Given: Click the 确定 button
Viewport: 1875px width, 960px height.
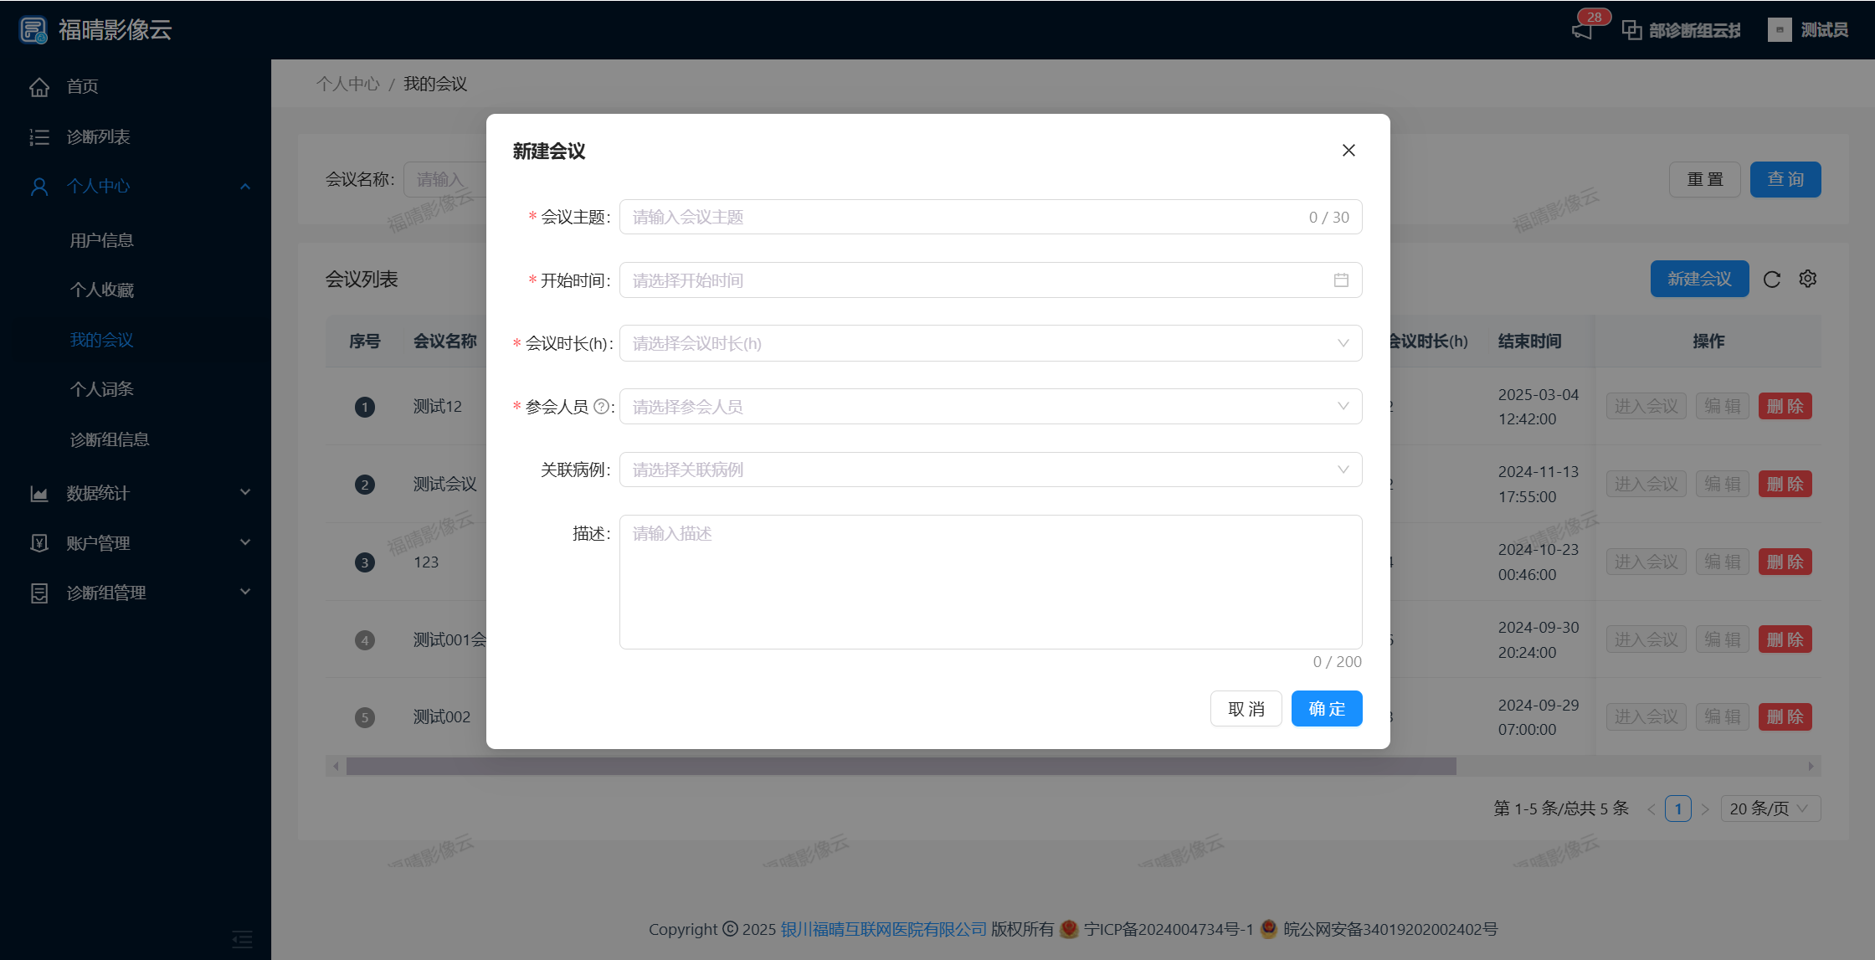Looking at the screenshot, I should 1327,709.
